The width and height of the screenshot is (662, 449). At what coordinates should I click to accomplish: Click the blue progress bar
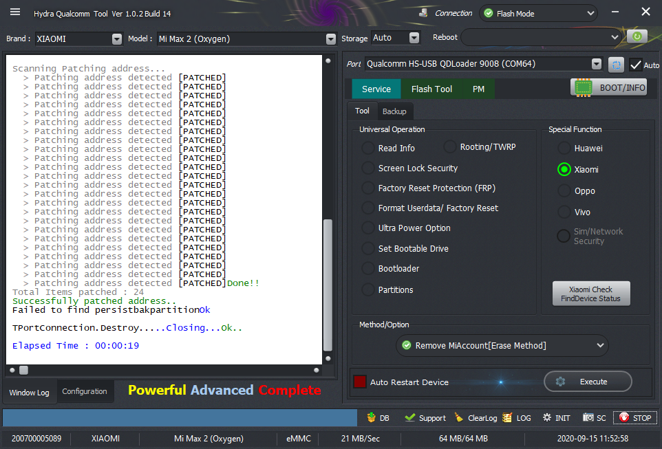[x=180, y=418]
